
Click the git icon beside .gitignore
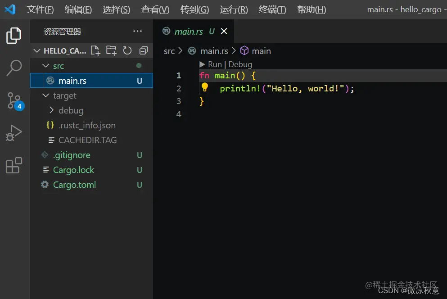coord(45,155)
